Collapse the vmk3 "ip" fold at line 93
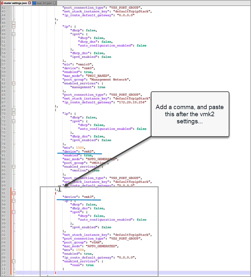Screen dimensions: 251x277 (14, 201)
